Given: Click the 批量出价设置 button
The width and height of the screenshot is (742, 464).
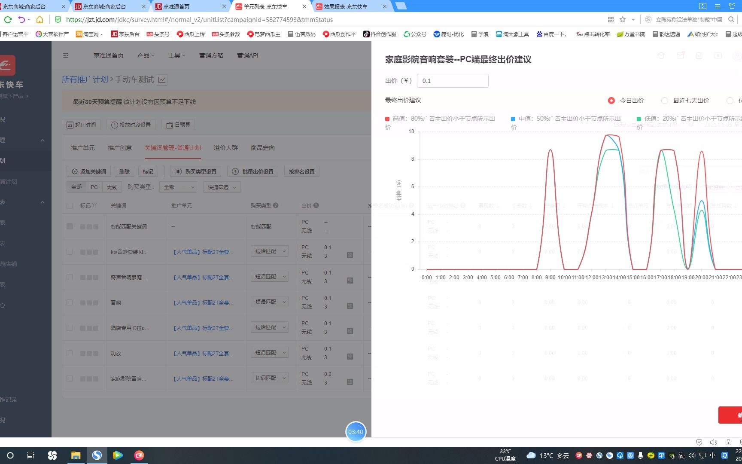Looking at the screenshot, I should pos(253,171).
